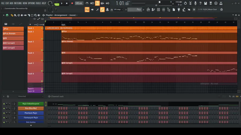Open audio editor scissors icon
241x135 pixels.
190,3
